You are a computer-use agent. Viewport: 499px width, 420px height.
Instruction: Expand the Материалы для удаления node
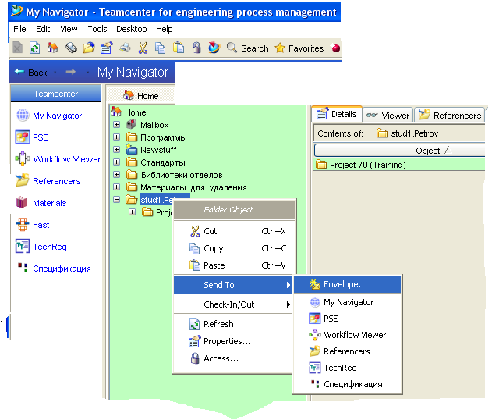(x=116, y=187)
